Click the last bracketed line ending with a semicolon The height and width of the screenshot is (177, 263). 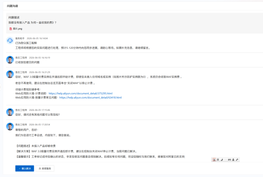[x=100, y=157]
